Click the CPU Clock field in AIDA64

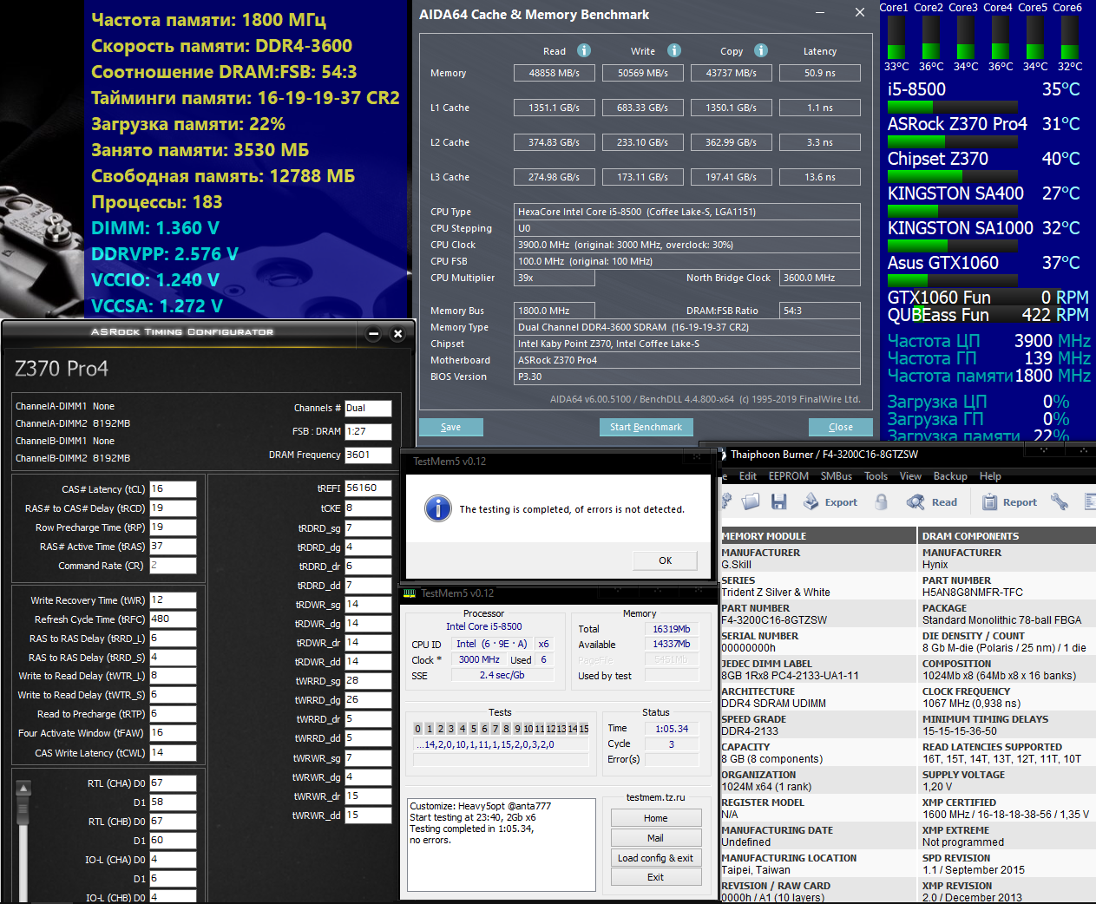[686, 245]
